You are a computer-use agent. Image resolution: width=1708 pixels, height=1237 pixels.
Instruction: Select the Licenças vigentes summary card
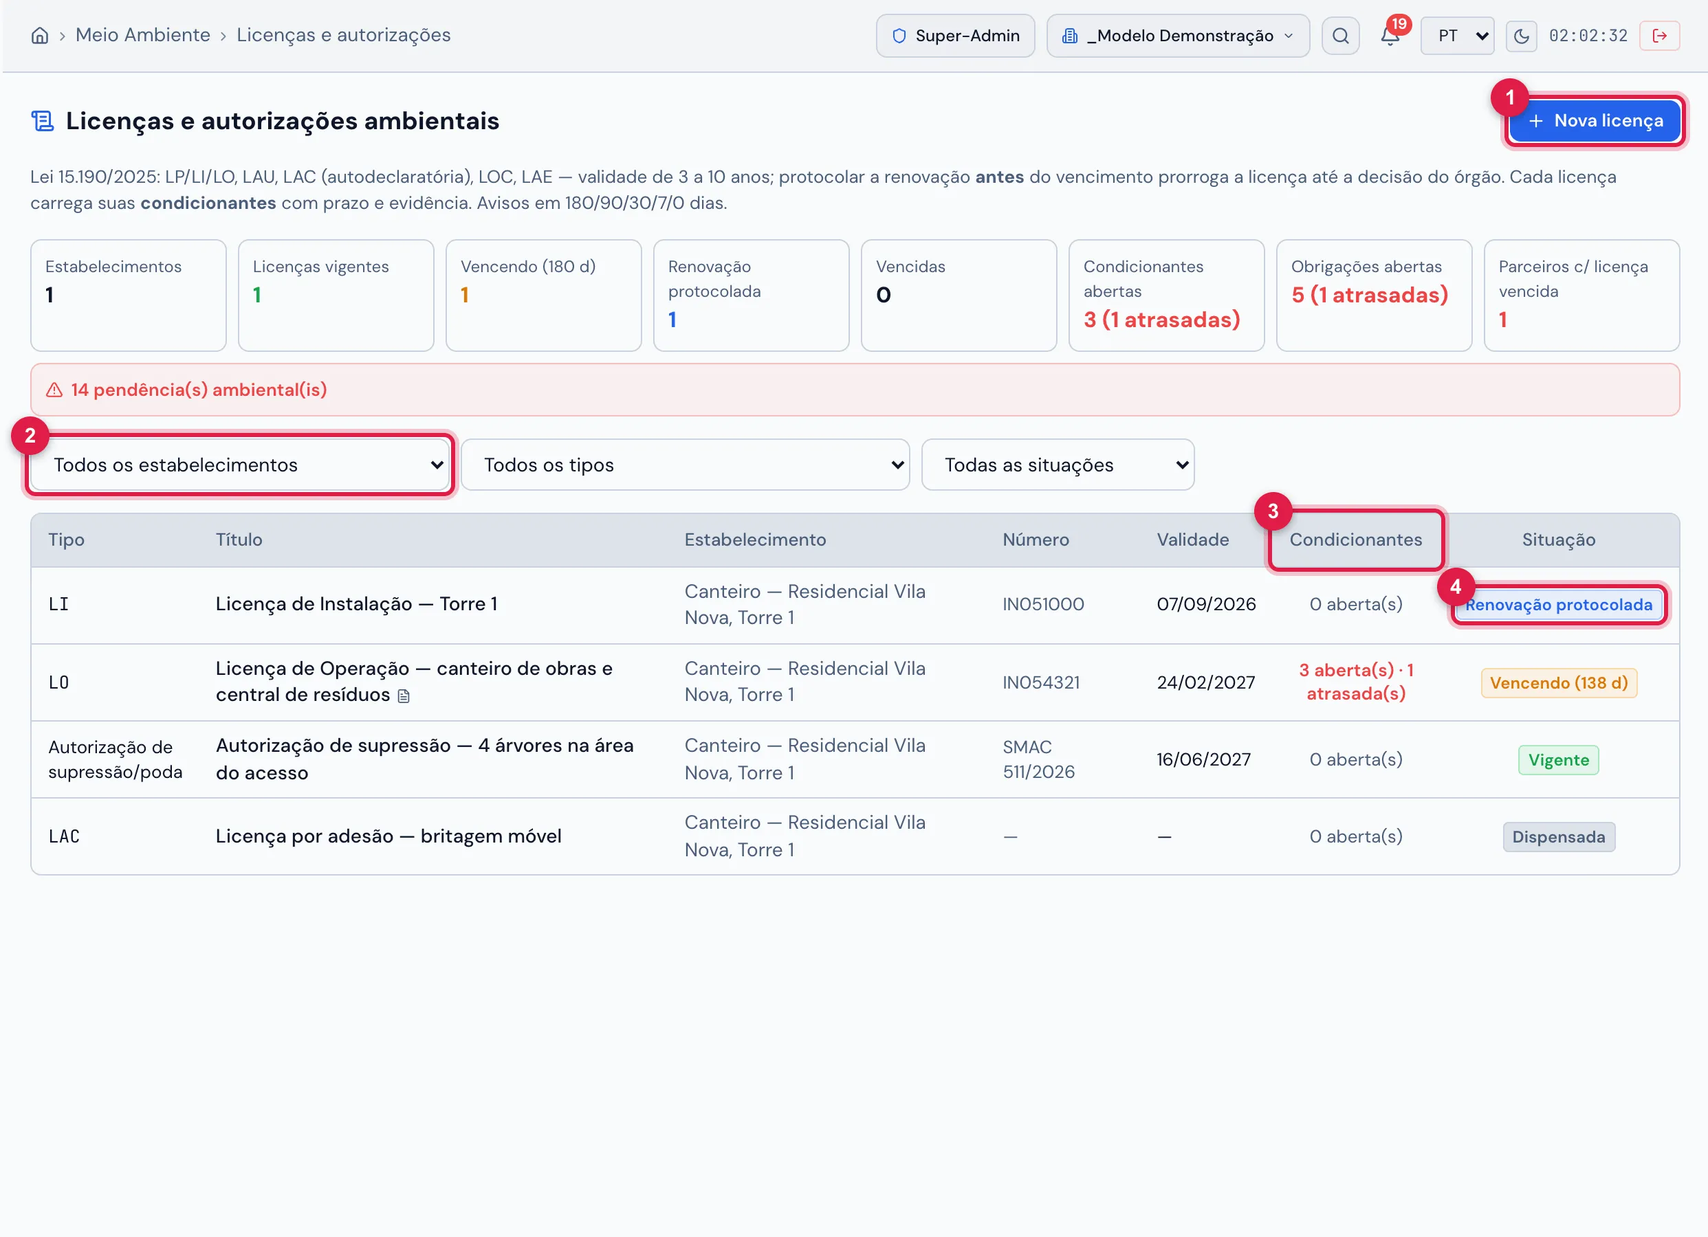tap(336, 295)
